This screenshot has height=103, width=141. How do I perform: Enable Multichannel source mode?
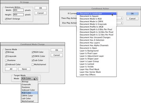click(x=33, y=65)
